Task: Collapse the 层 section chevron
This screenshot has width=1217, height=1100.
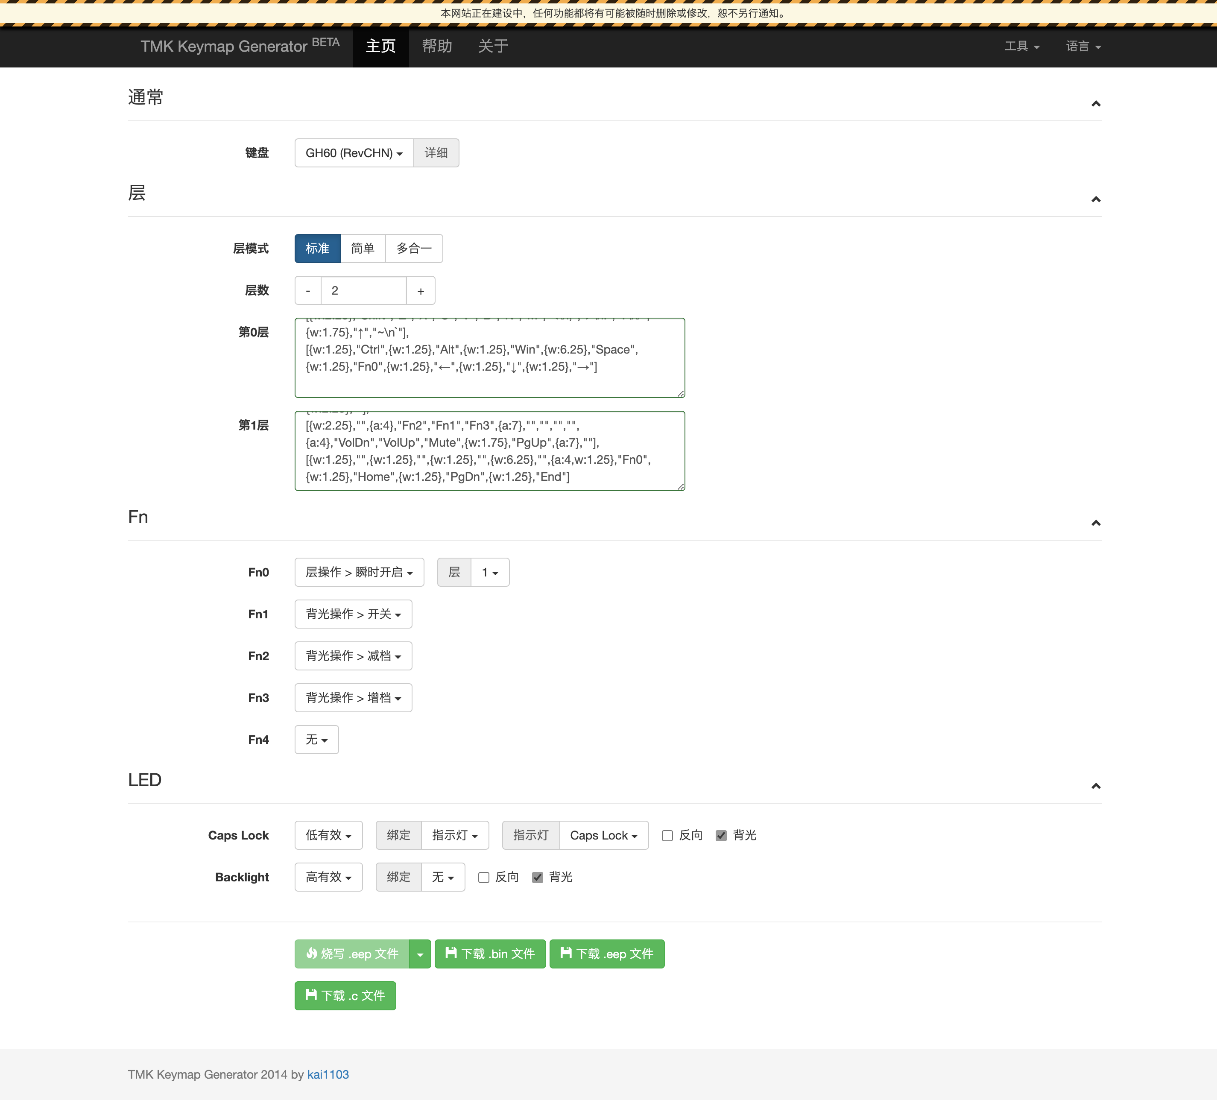Action: pos(1095,199)
